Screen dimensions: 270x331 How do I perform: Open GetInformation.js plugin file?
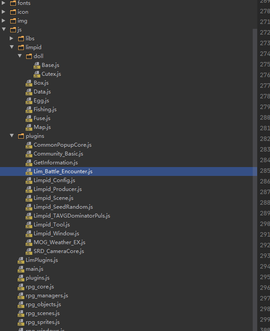pyautogui.click(x=56, y=163)
